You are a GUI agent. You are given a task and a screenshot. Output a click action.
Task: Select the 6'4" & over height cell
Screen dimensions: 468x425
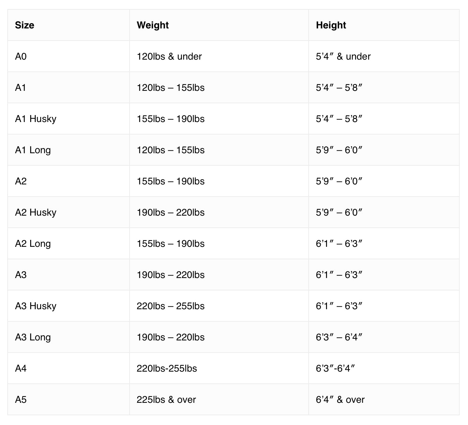(x=340, y=400)
